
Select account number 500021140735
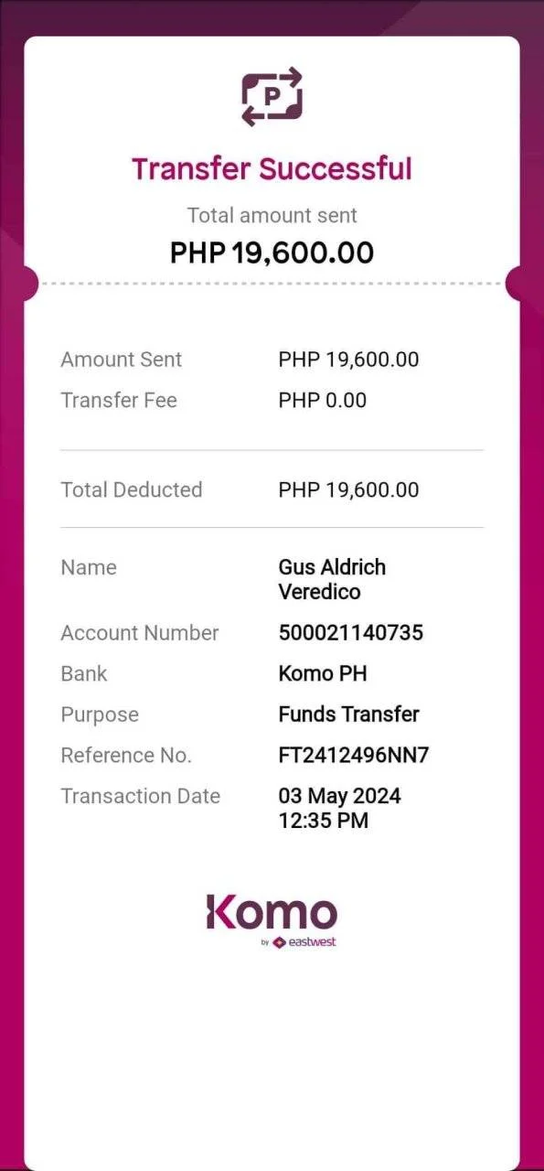click(x=350, y=633)
